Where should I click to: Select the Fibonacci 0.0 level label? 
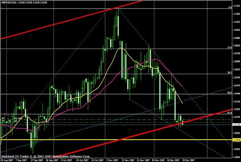(x=230, y=7)
